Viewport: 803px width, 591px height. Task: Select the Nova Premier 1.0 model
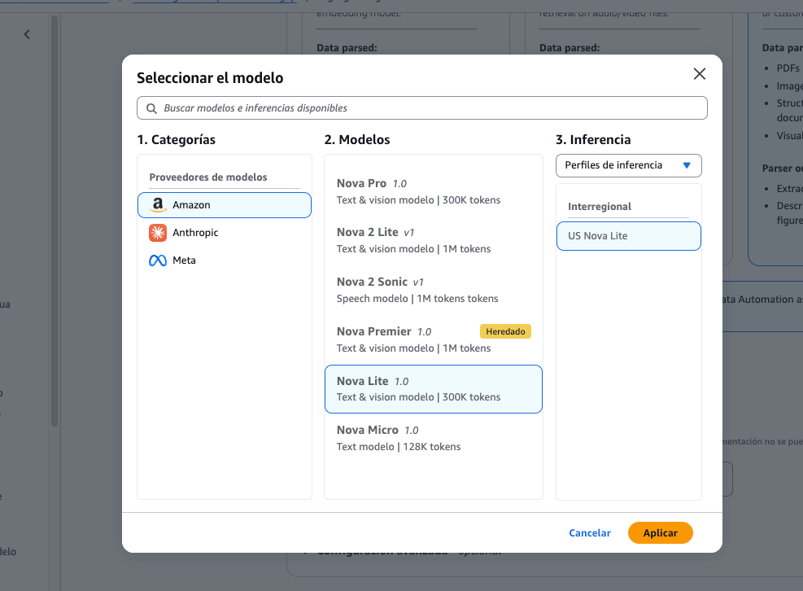[434, 339]
